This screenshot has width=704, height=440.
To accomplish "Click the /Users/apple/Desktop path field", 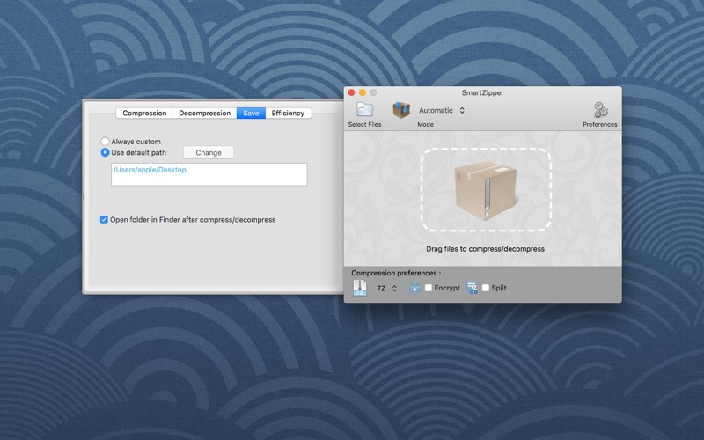I will (209, 174).
